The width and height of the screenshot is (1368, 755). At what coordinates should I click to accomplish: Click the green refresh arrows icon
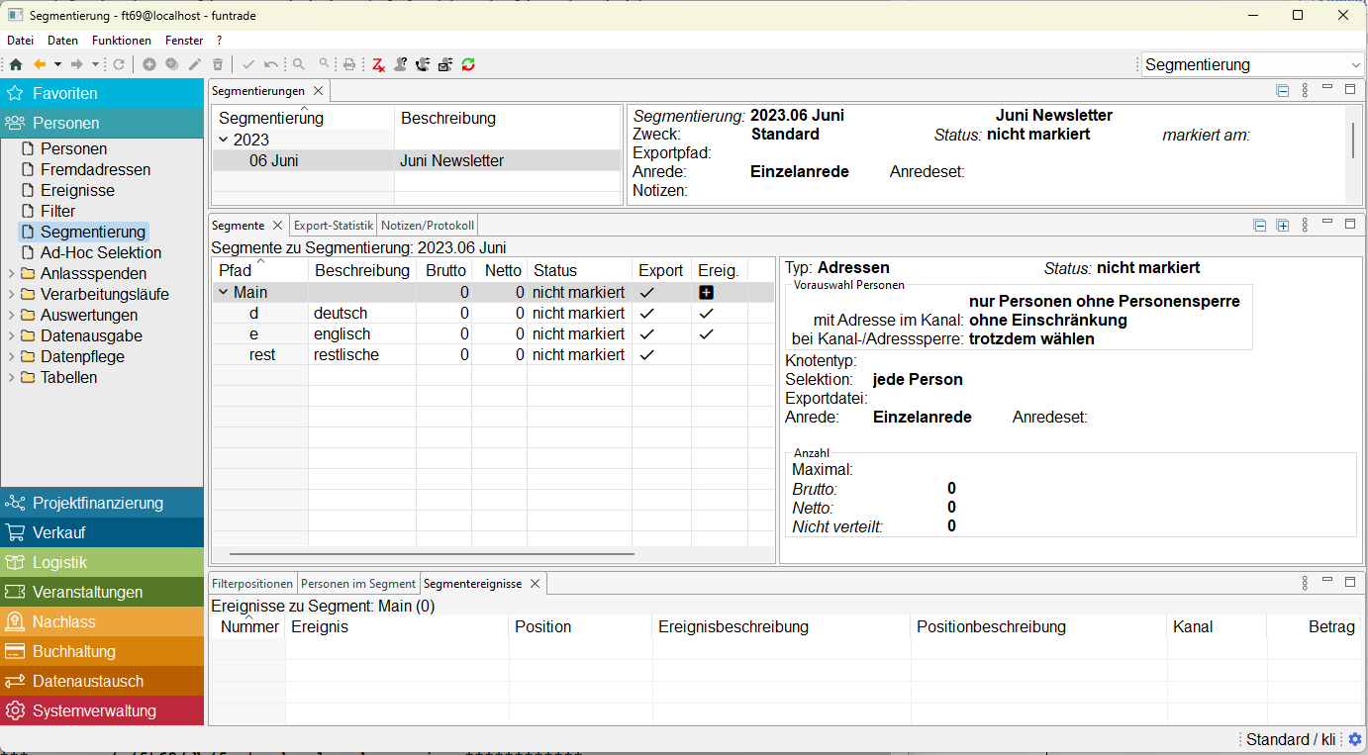(468, 64)
